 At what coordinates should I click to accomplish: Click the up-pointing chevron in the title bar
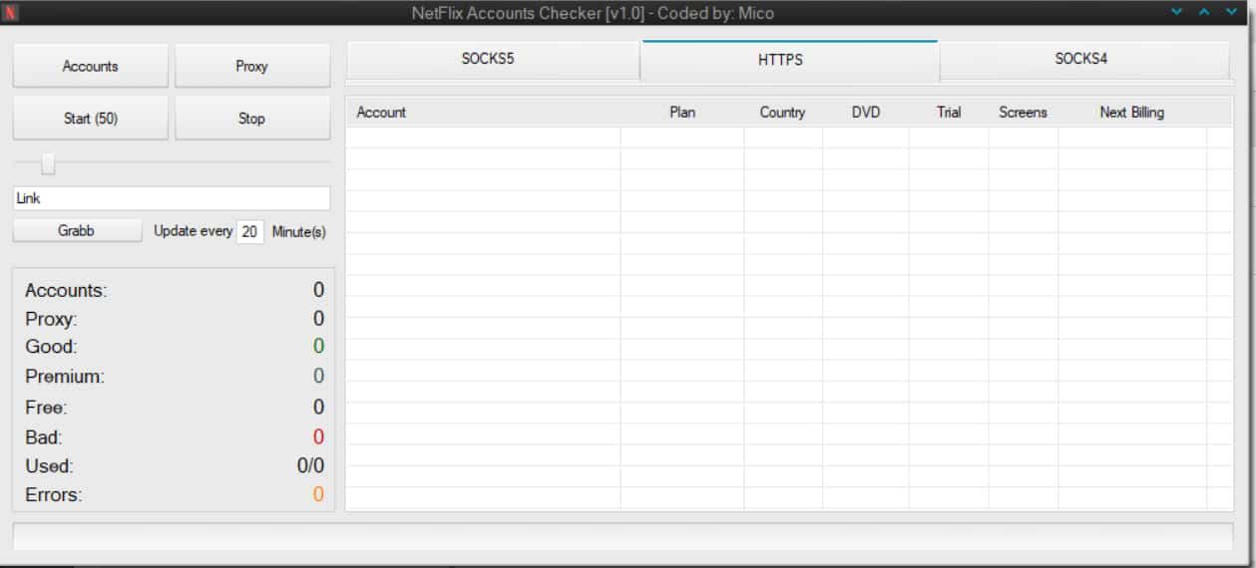1204,12
